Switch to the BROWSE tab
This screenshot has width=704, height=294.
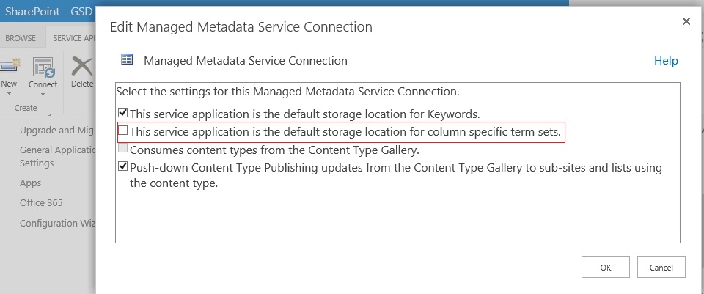click(x=21, y=37)
